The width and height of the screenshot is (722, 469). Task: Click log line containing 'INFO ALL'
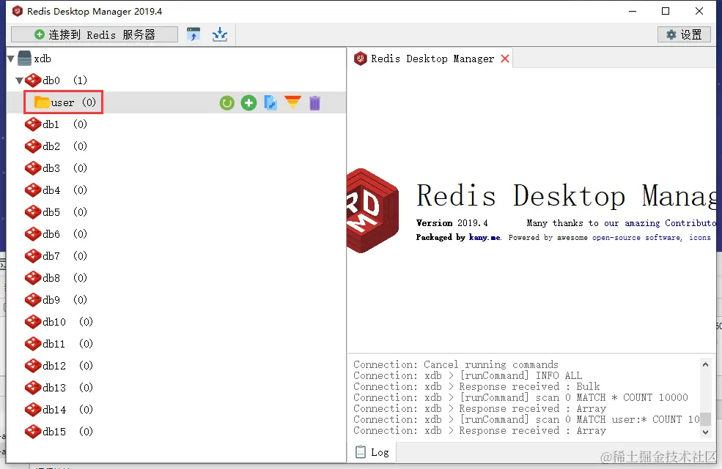pos(468,375)
